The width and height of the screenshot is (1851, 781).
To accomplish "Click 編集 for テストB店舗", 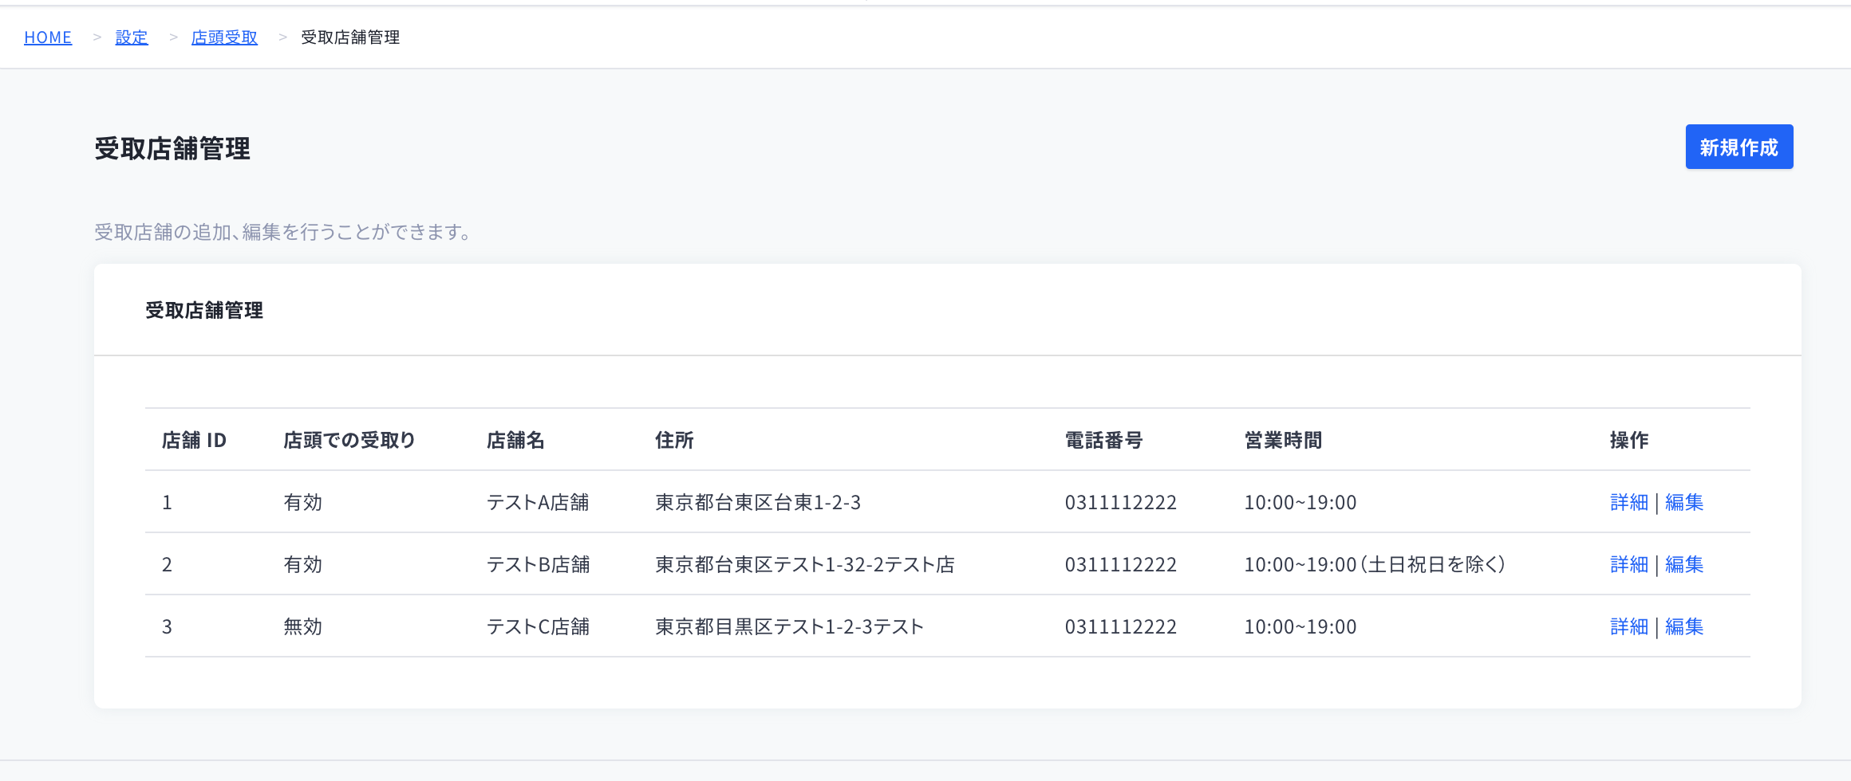I will coord(1684,564).
